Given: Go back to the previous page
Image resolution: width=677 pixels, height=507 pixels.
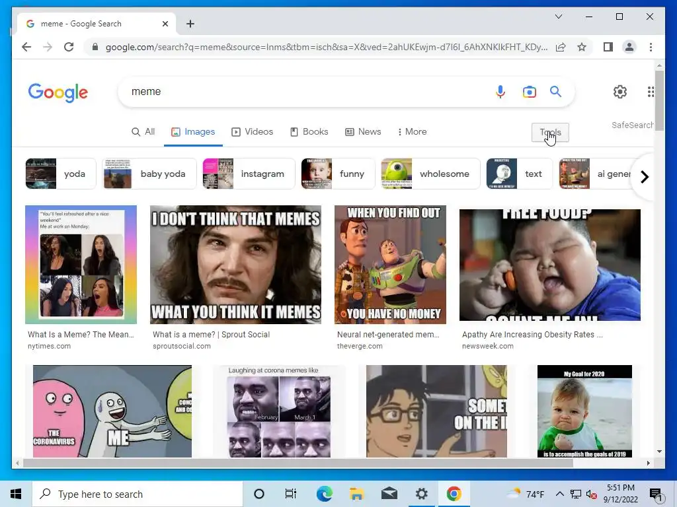Looking at the screenshot, I should (x=26, y=47).
